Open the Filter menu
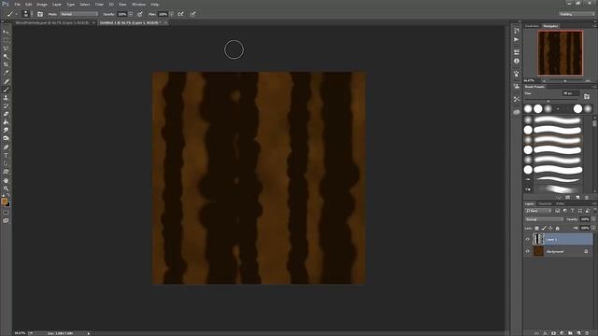 [99, 4]
